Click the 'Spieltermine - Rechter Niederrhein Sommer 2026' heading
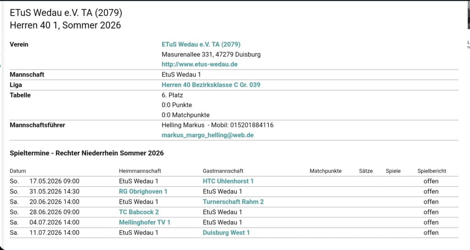 87,153
